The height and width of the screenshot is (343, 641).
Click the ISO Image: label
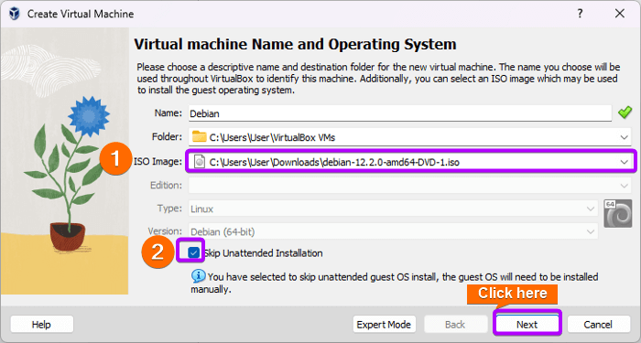[x=158, y=162]
